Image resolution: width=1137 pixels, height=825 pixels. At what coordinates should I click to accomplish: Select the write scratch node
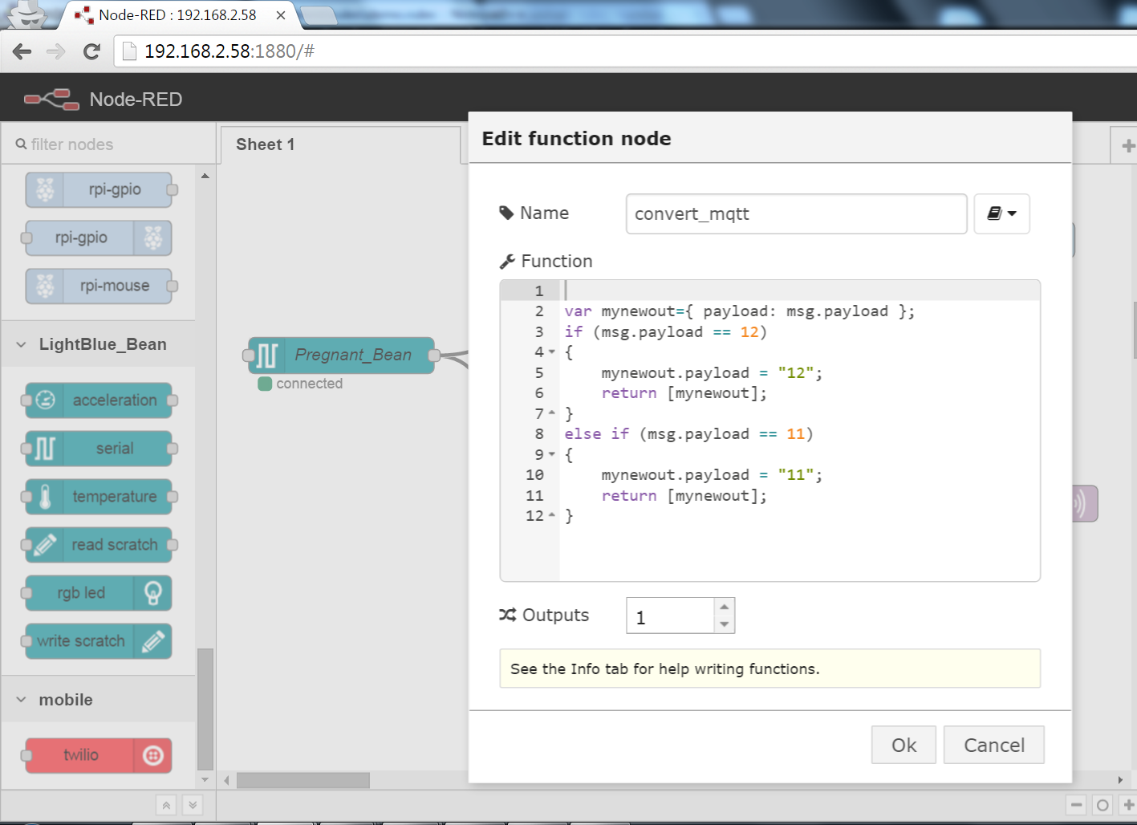click(98, 641)
